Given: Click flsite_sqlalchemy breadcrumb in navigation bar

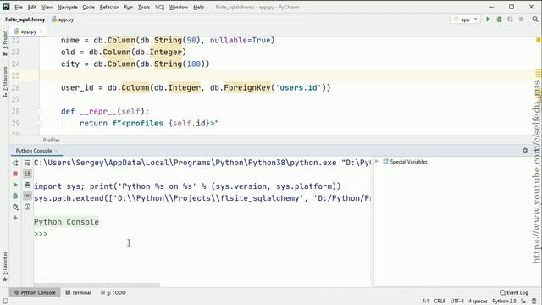Looking at the screenshot, I should (x=25, y=19).
